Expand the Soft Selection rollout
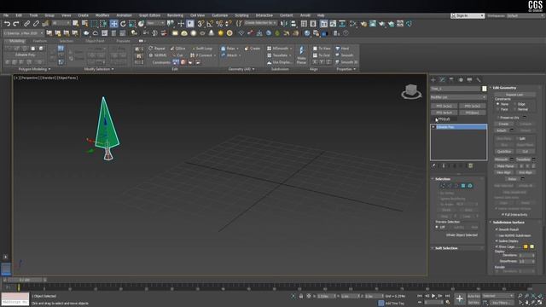The width and height of the screenshot is (546, 307). (x=446, y=248)
